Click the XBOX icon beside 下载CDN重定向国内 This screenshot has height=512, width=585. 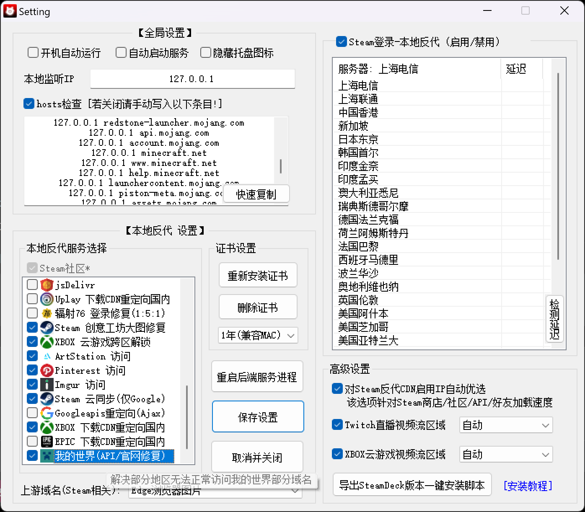[47, 427]
